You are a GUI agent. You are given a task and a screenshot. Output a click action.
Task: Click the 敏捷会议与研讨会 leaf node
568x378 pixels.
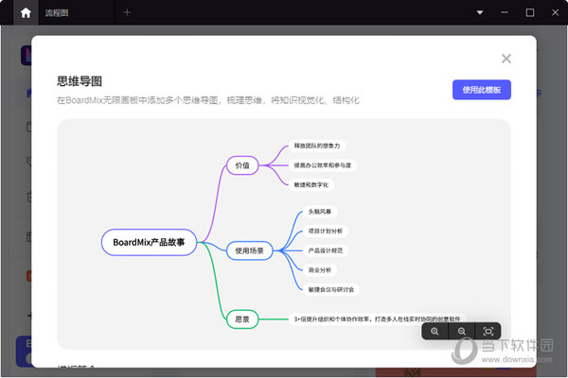point(331,290)
